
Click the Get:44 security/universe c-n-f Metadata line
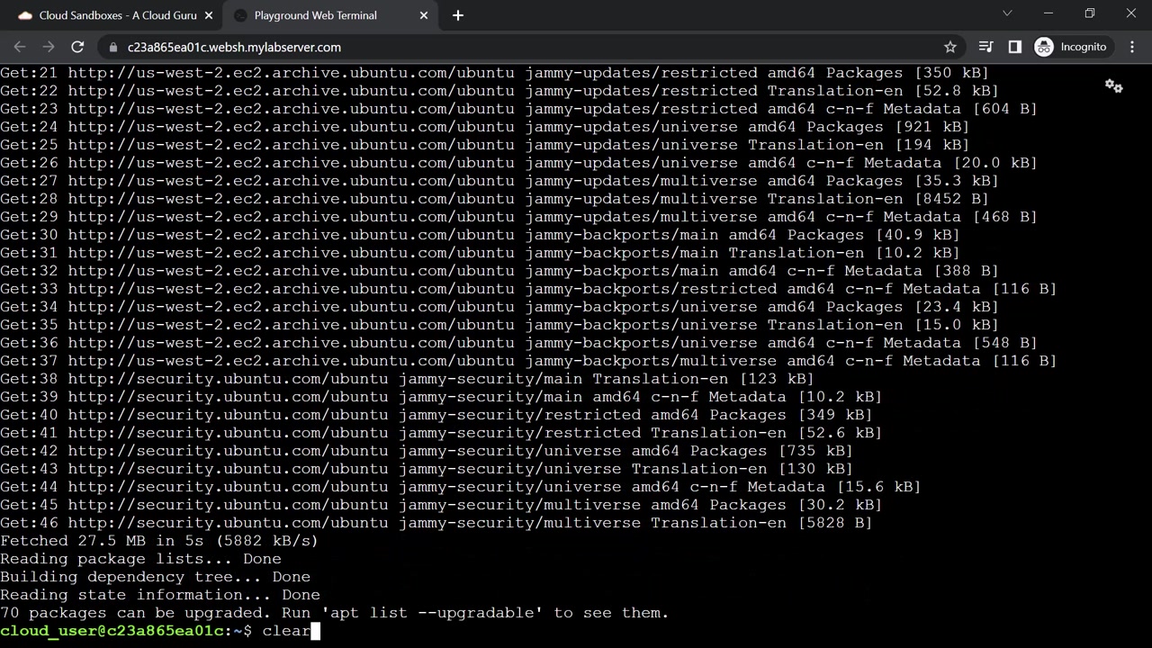(461, 487)
